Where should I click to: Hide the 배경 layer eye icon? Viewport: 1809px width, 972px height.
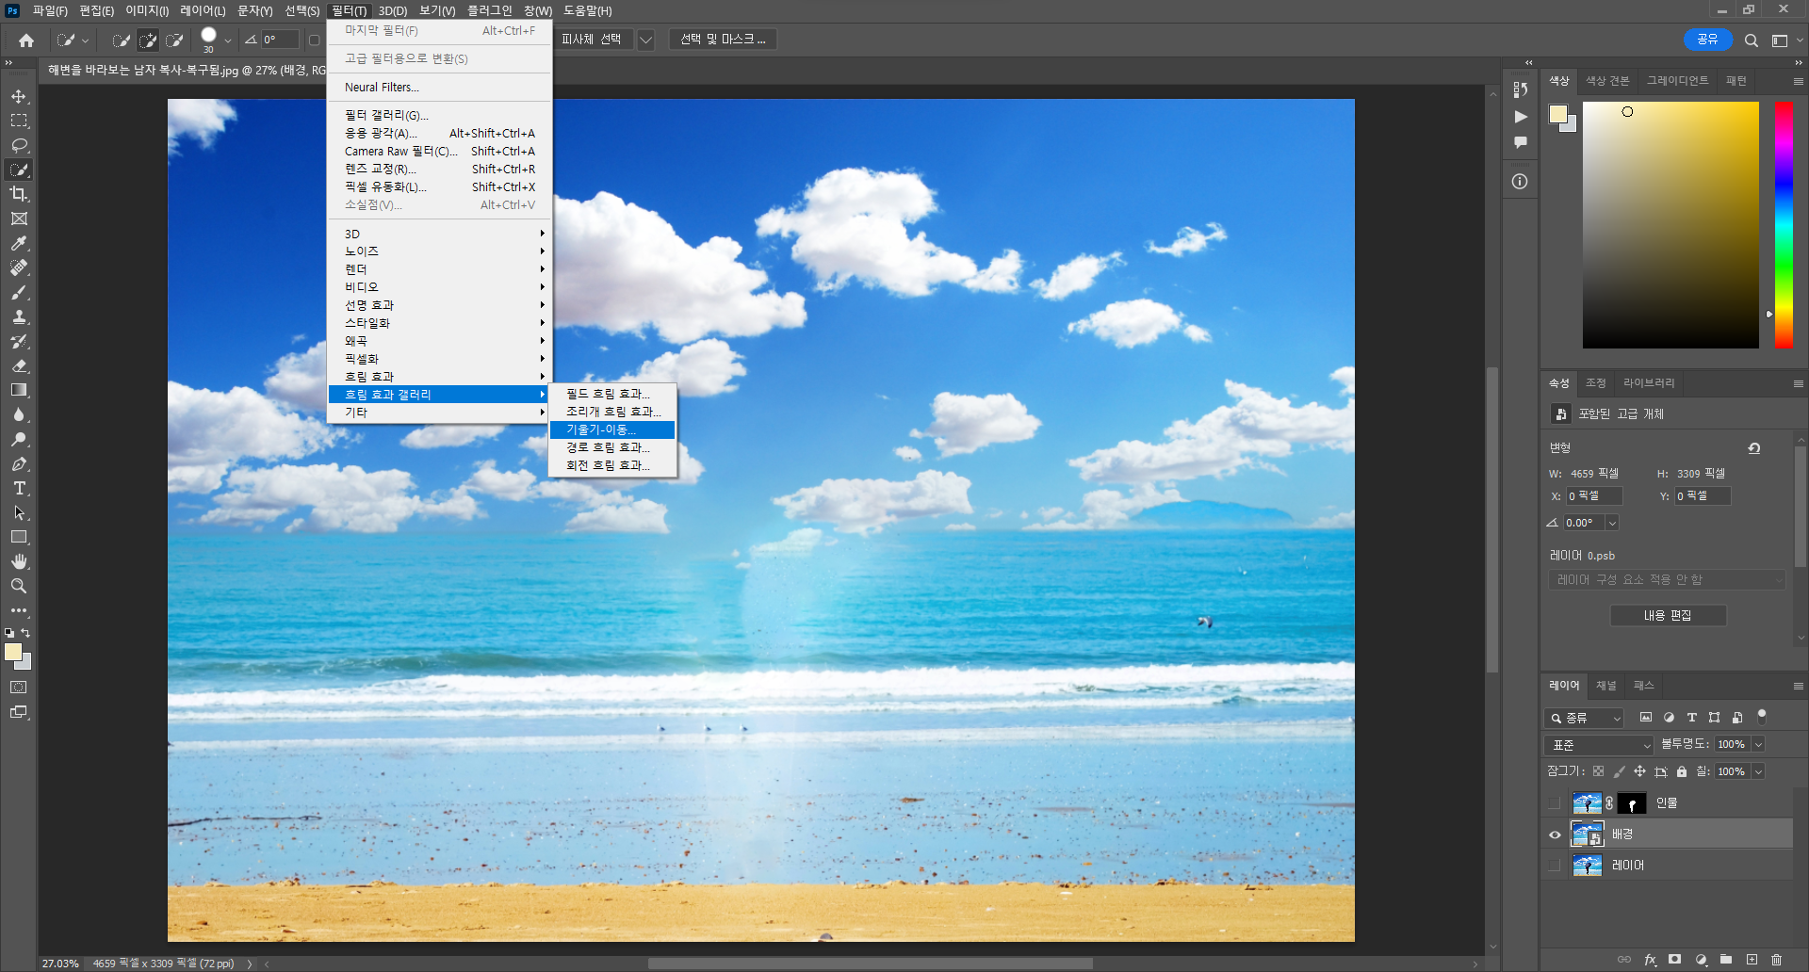(x=1555, y=834)
